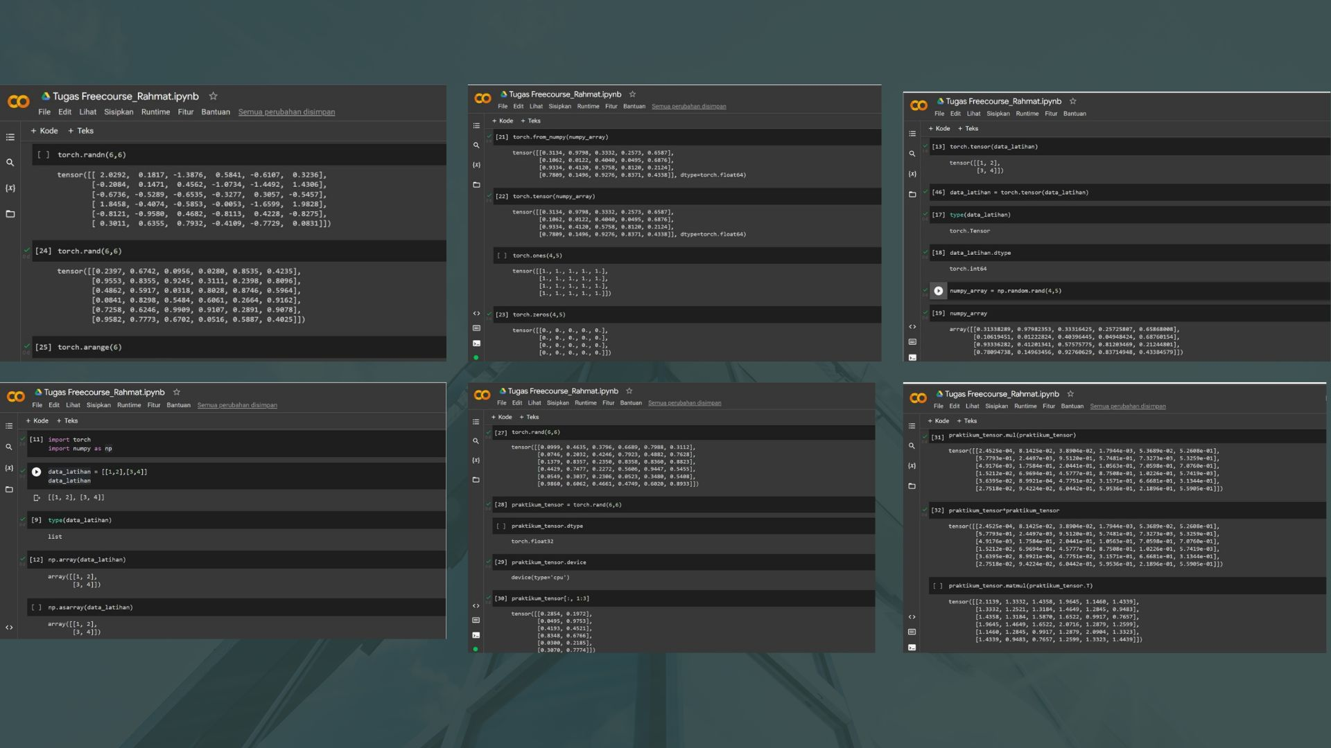This screenshot has width=1331, height=748.
Task: Click the "device(type='cpu')" output text
Action: click(540, 578)
